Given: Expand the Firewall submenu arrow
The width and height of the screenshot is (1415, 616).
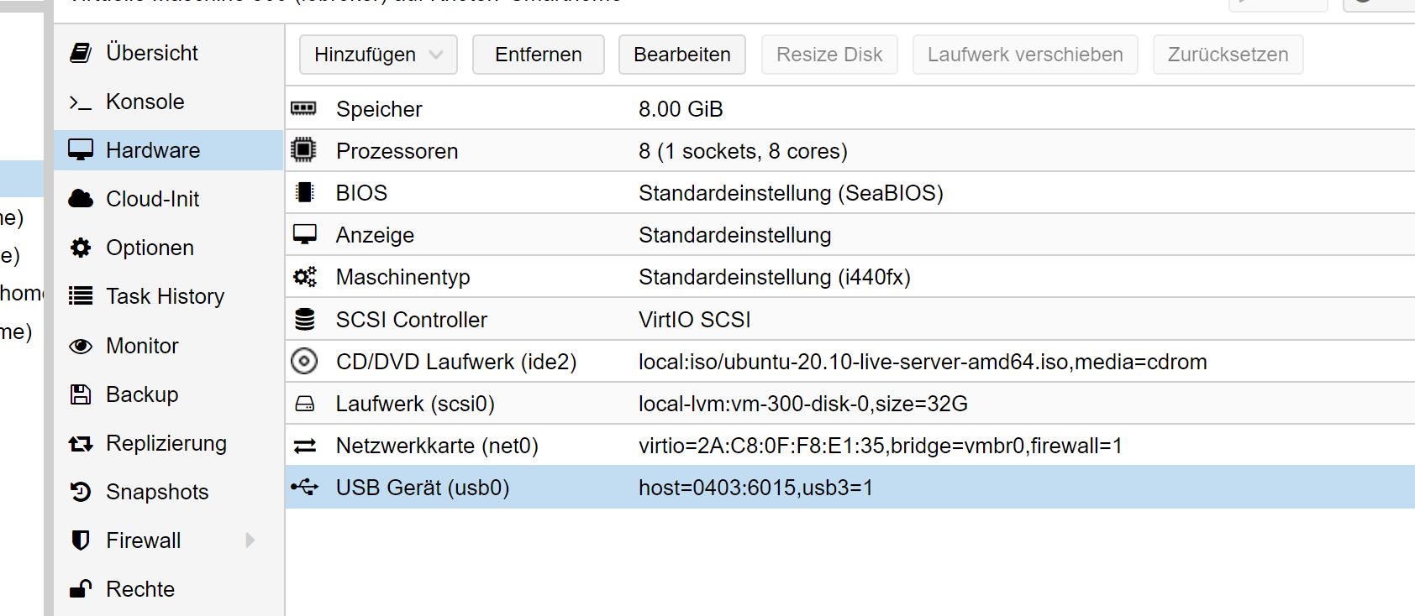Looking at the screenshot, I should 250,540.
